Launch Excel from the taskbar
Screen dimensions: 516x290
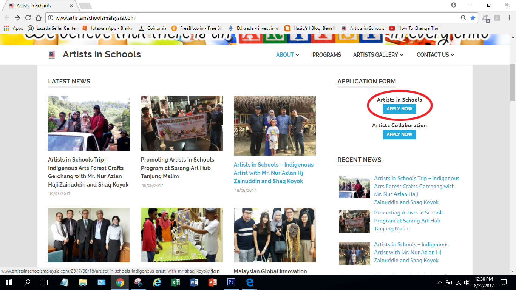175,282
